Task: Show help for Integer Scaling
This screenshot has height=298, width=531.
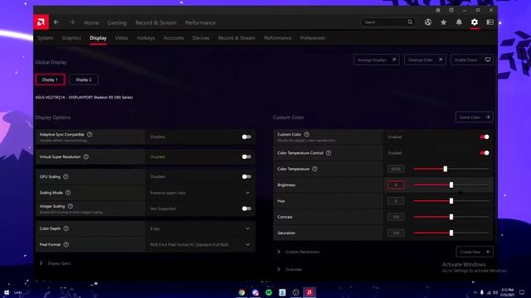Action: [70, 206]
